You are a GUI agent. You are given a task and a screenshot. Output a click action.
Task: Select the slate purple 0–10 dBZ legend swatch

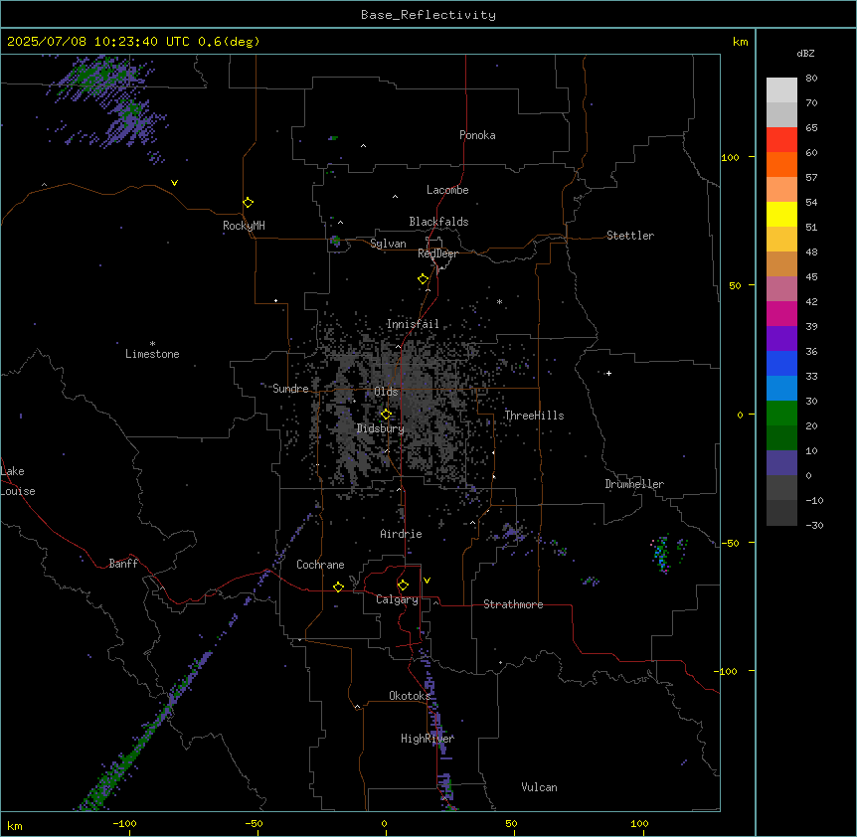pyautogui.click(x=781, y=463)
